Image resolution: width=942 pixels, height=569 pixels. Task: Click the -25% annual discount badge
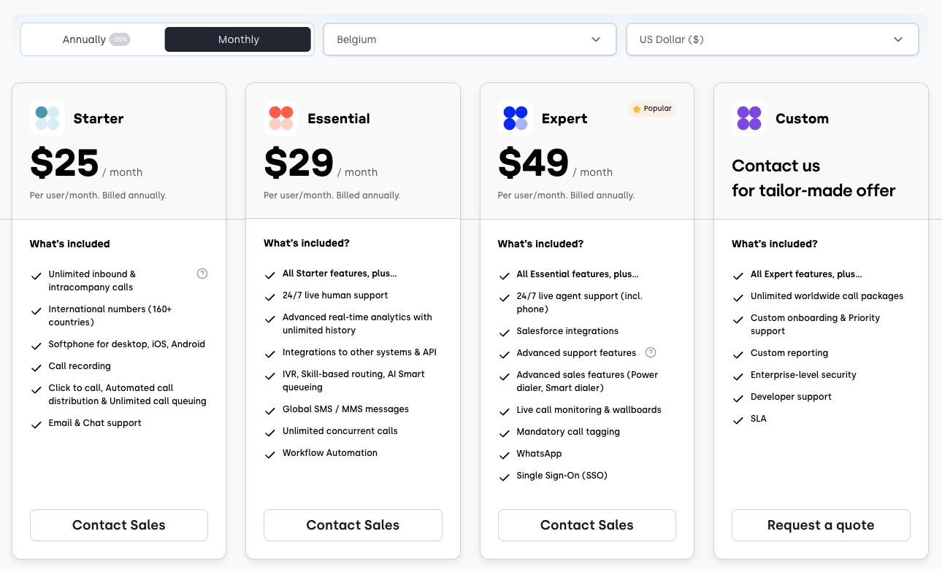[120, 39]
